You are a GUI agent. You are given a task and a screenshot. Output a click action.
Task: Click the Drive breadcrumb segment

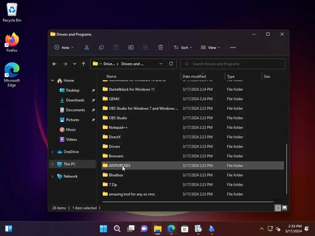[109, 64]
